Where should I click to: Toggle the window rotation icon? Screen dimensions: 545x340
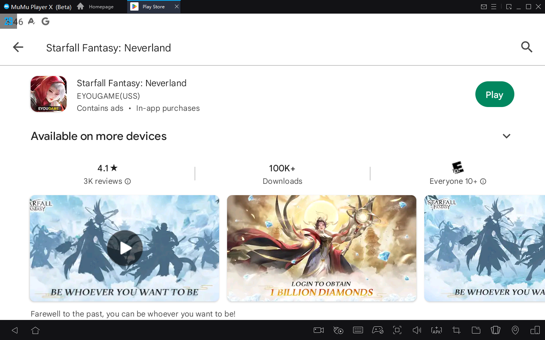[x=535, y=330]
